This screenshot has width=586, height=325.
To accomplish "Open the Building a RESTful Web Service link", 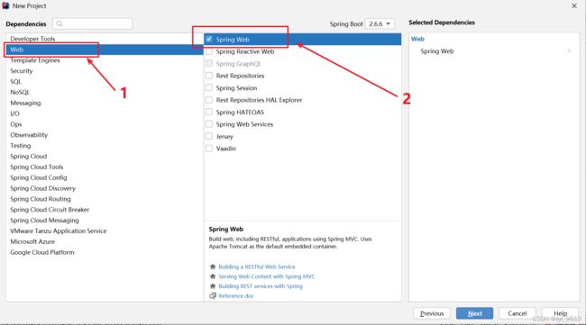I will click(257, 266).
